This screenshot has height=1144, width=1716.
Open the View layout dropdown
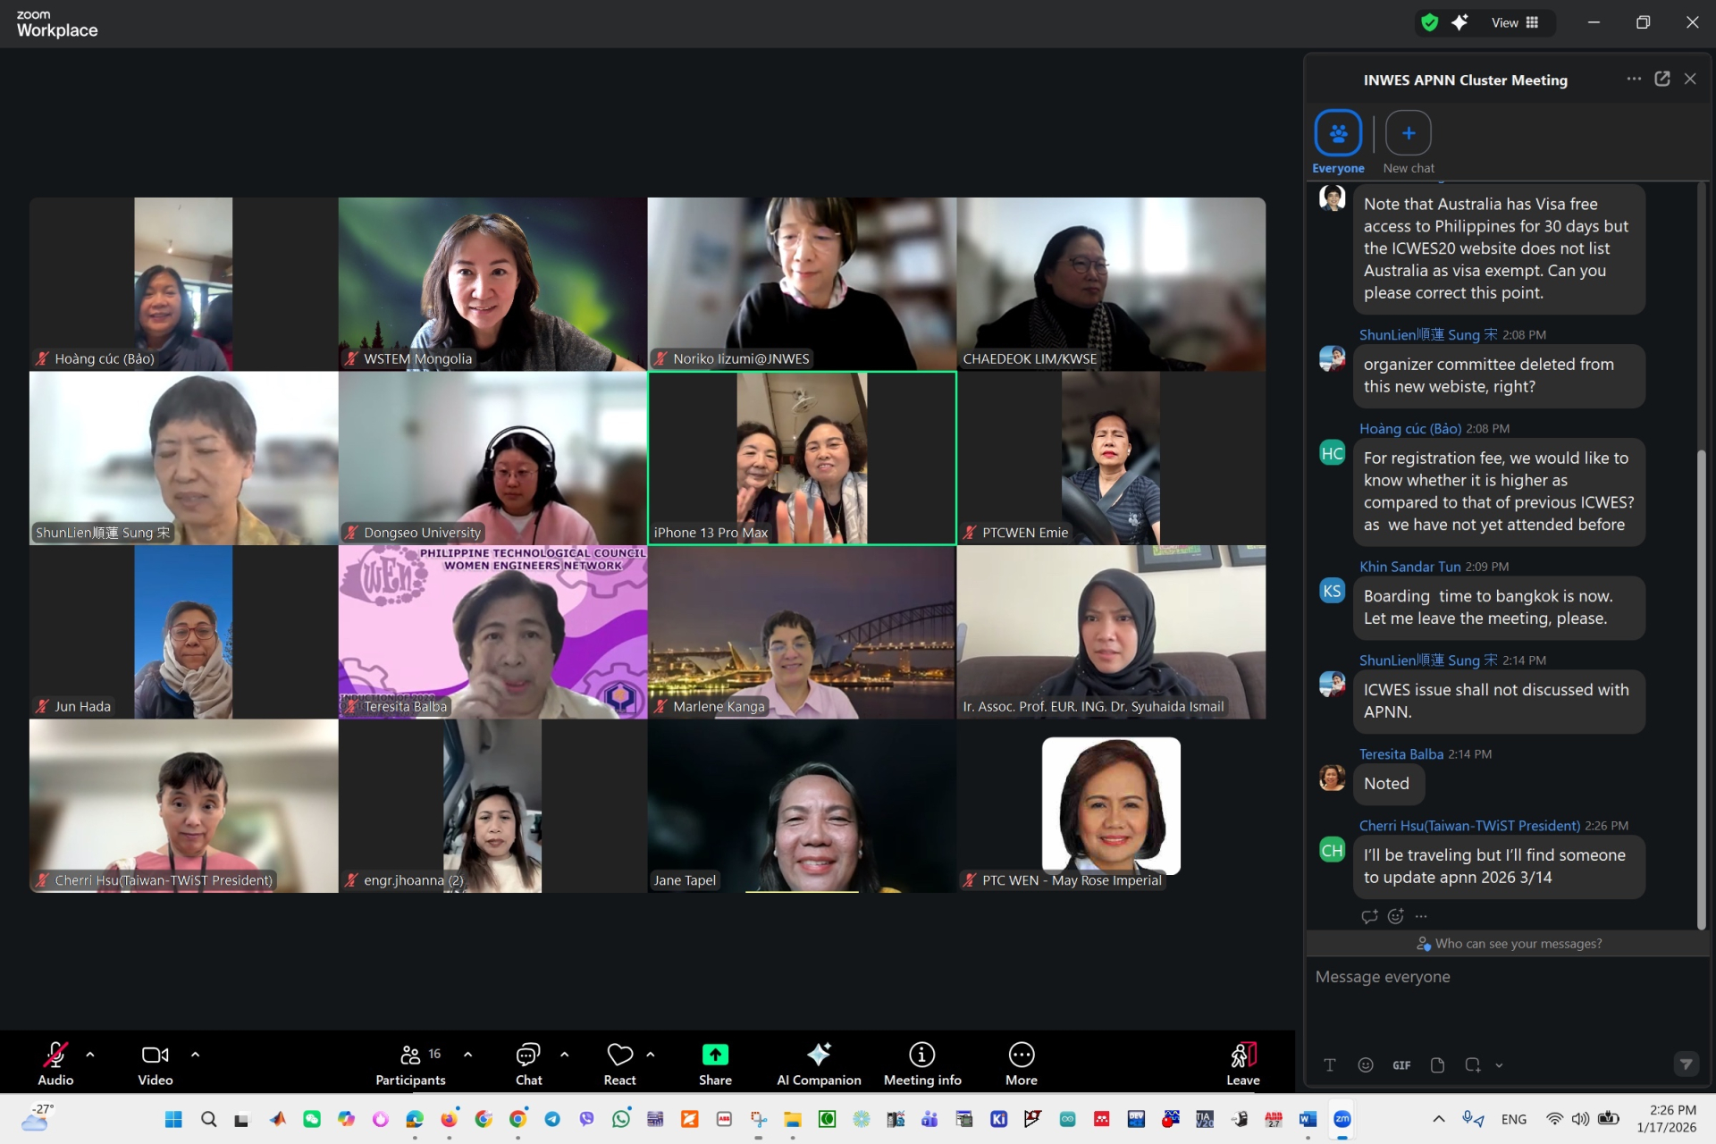[x=1515, y=23]
